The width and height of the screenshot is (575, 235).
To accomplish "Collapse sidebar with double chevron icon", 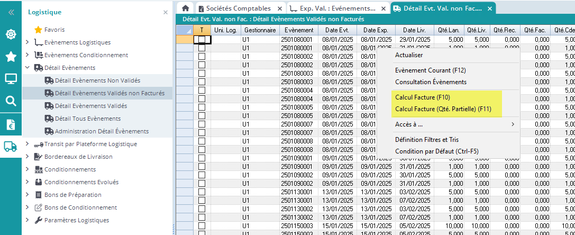I will coord(11,12).
